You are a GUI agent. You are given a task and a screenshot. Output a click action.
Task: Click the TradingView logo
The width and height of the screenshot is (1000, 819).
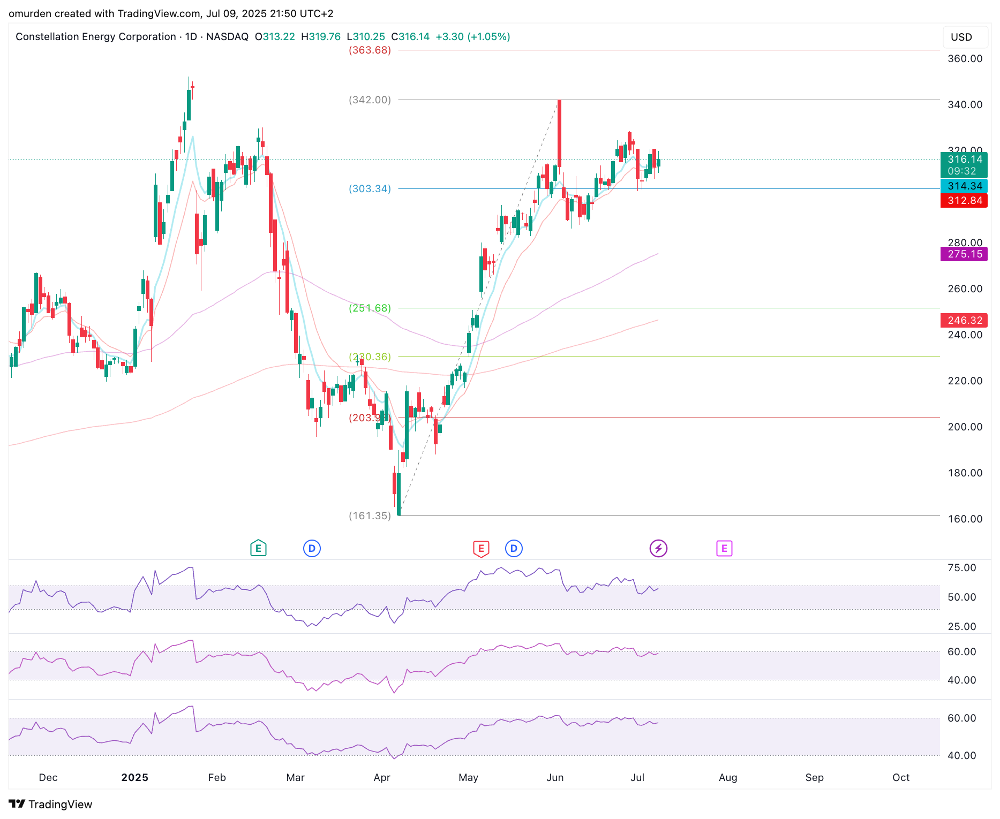50,804
